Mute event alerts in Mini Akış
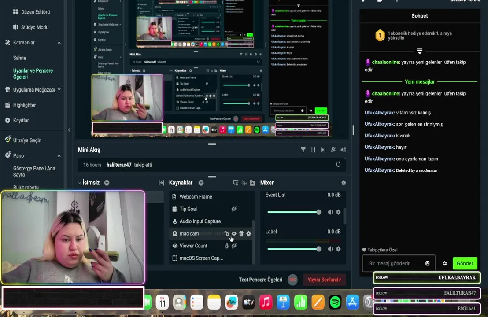 pyautogui.click(x=333, y=150)
